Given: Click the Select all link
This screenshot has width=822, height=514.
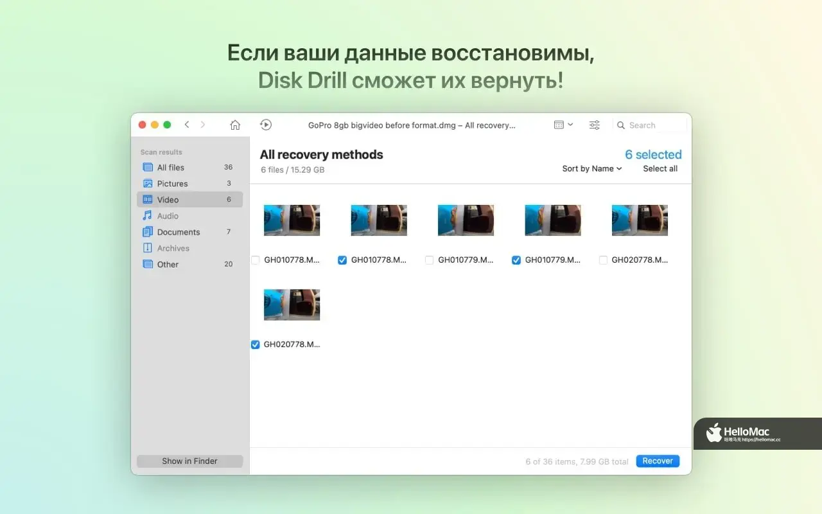Looking at the screenshot, I should coord(660,168).
